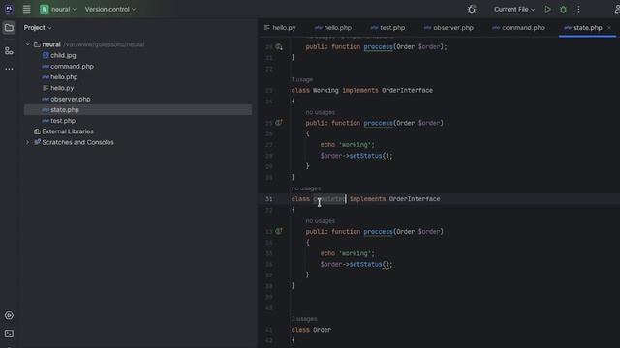Select the neural root folder row

tap(138, 44)
